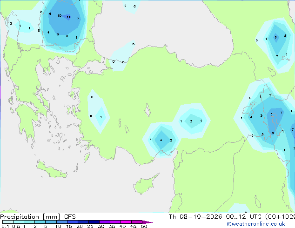
Task: Click the 'Th 08-10-2026 00..12 UTC' timestamp text
Action: click(x=215, y=217)
